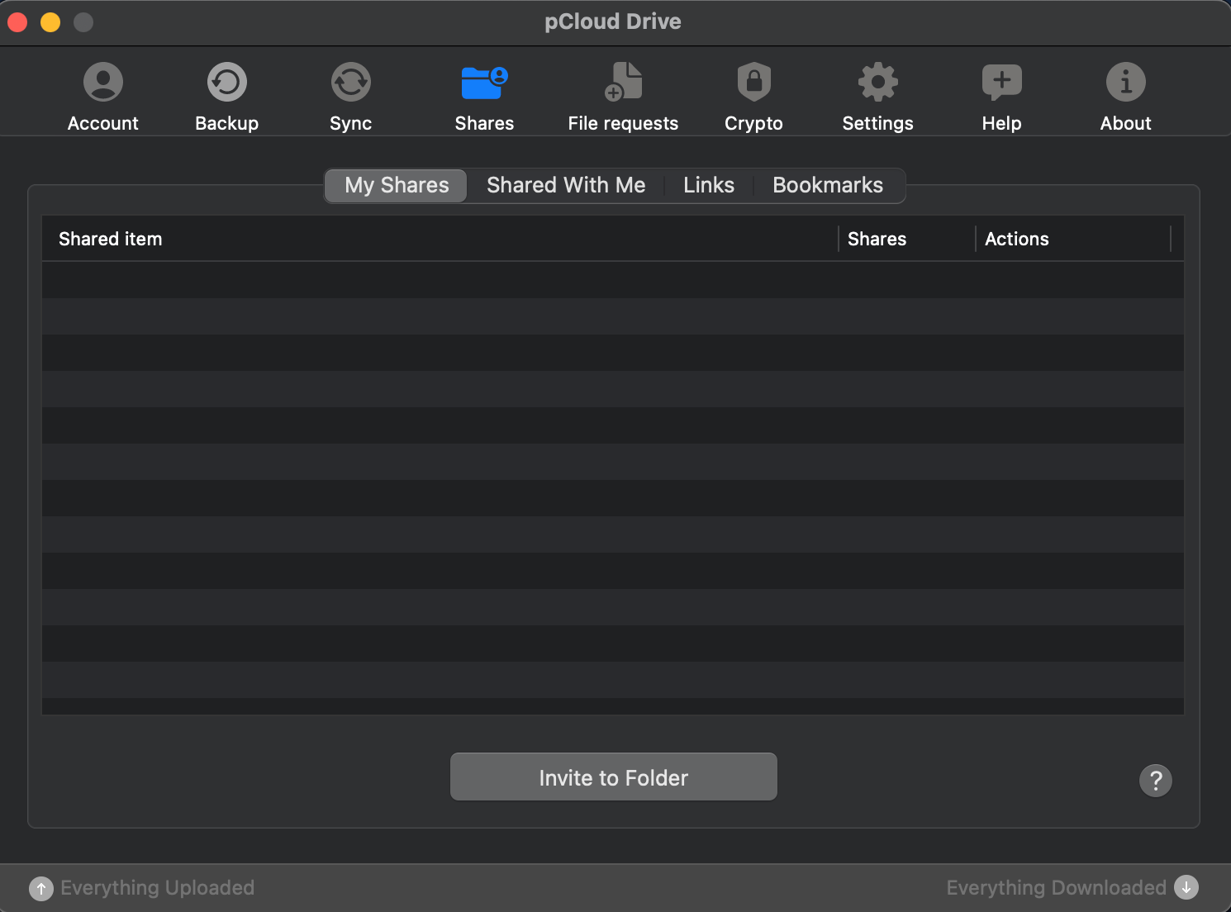Open File requests section
Viewport: 1231px width, 912px height.
[x=623, y=97]
